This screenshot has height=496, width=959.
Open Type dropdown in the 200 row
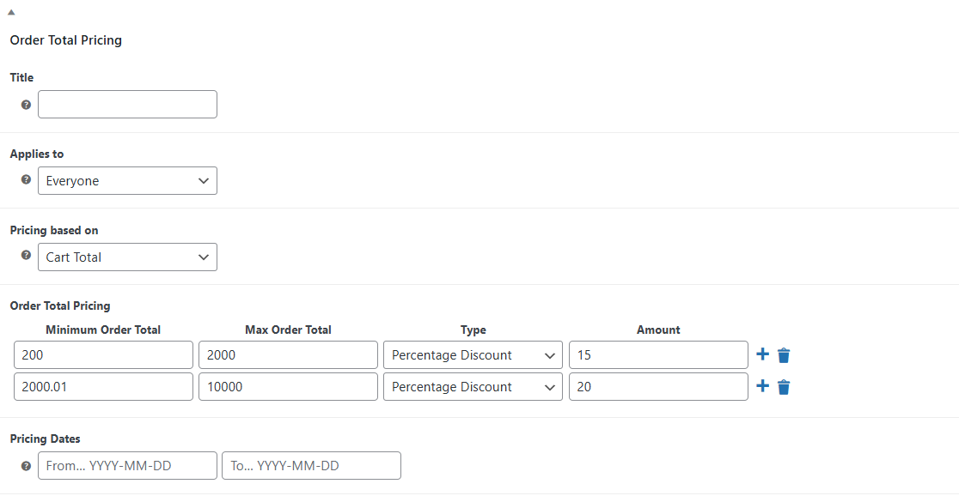[x=473, y=355]
